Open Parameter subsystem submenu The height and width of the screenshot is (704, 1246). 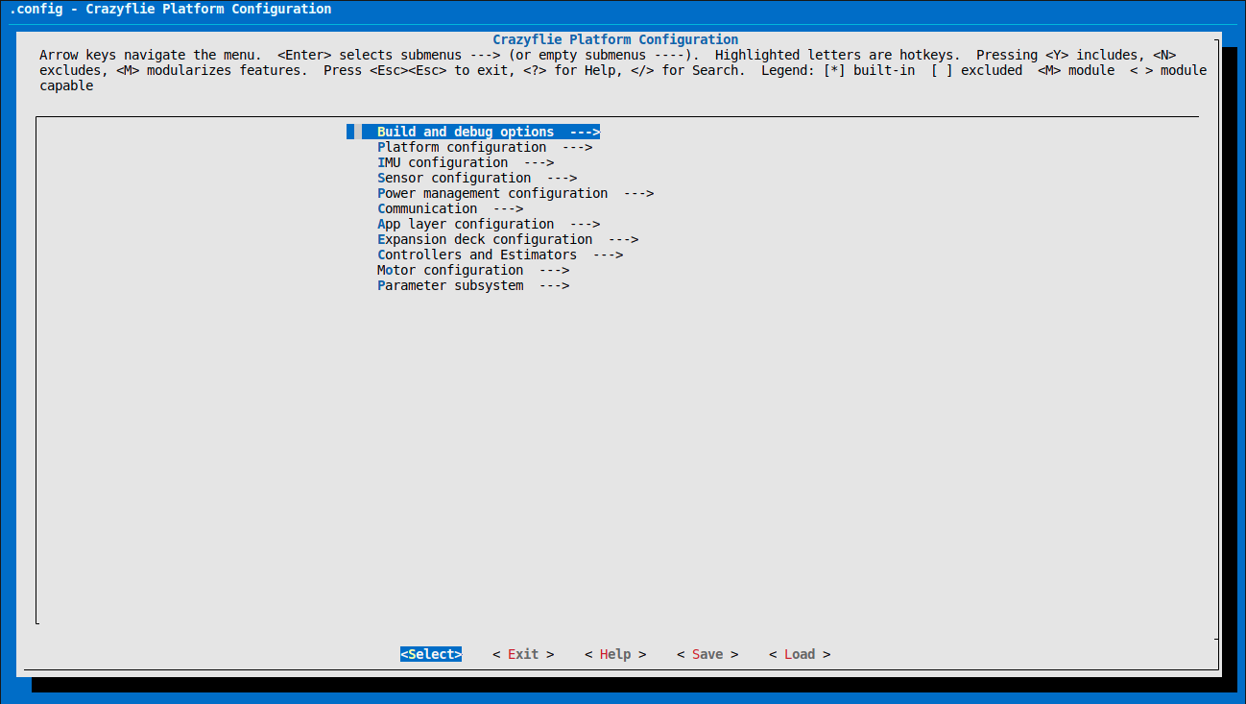point(473,285)
